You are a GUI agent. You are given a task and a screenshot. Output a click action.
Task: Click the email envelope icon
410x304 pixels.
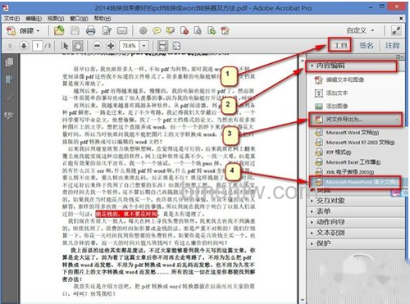[122, 30]
